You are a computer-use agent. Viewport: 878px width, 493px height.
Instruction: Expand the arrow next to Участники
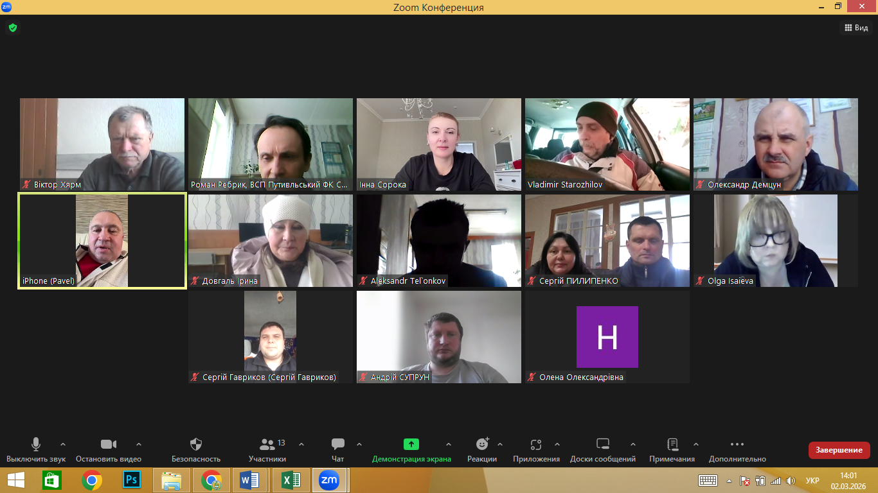coord(301,444)
